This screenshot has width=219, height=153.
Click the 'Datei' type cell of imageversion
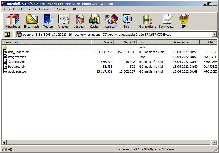[x=142, y=57]
